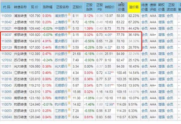Open 青农商行 stock link
The image size is (181, 124).
coord(61,47)
